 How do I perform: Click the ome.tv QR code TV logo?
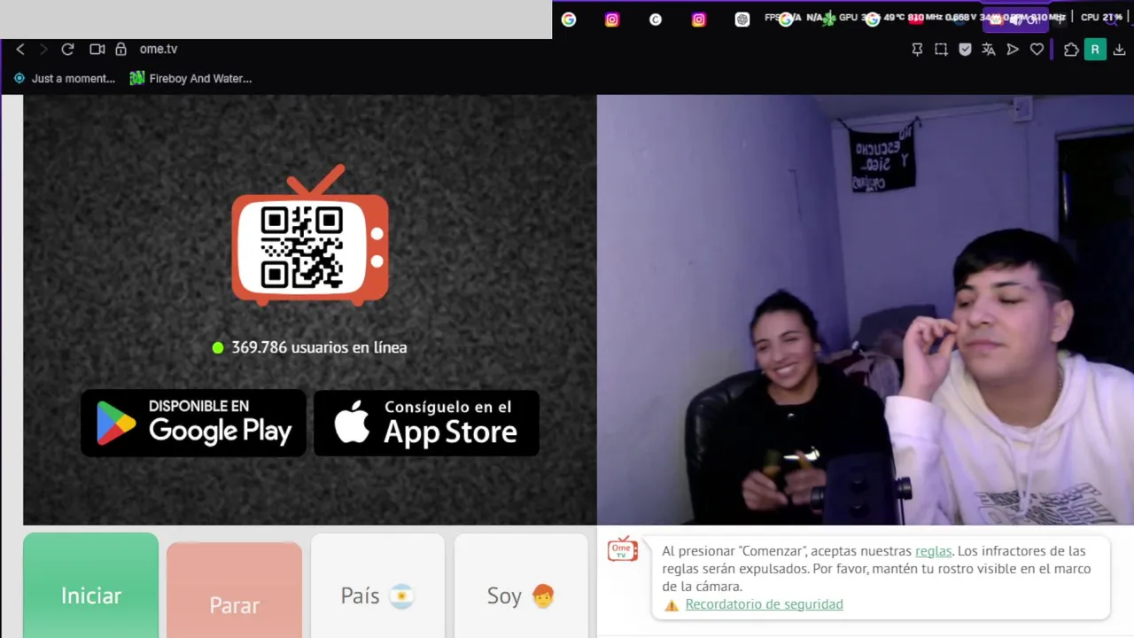coord(310,235)
